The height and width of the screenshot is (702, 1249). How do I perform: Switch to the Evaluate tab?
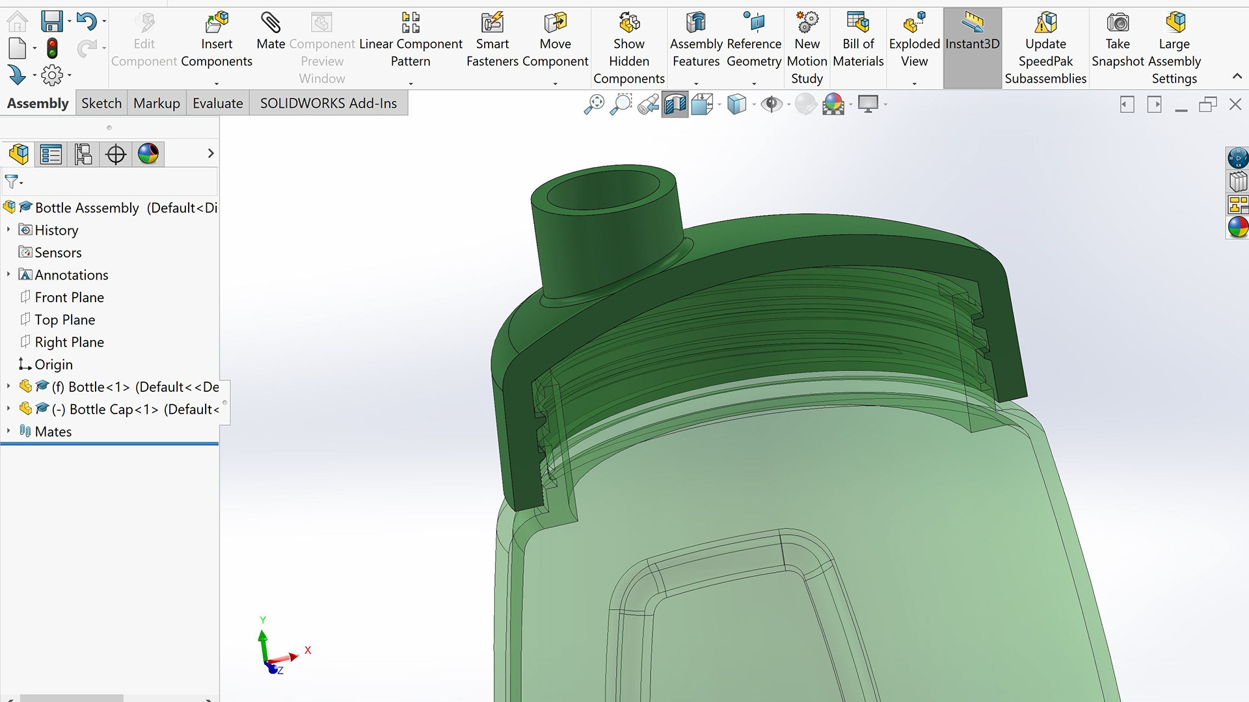(217, 103)
